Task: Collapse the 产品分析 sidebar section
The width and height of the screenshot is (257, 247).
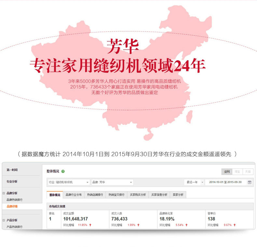Action: point(4,220)
